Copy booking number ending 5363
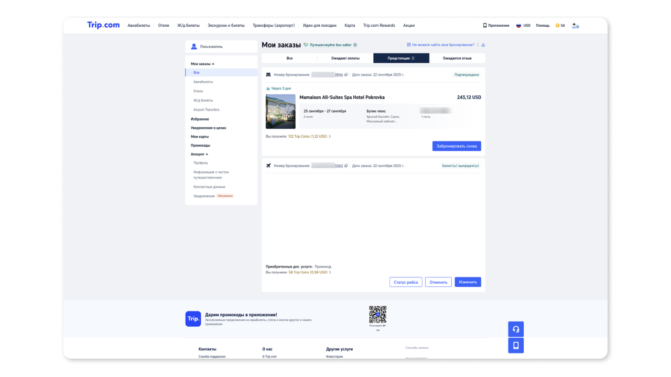The image size is (671, 377). click(346, 165)
